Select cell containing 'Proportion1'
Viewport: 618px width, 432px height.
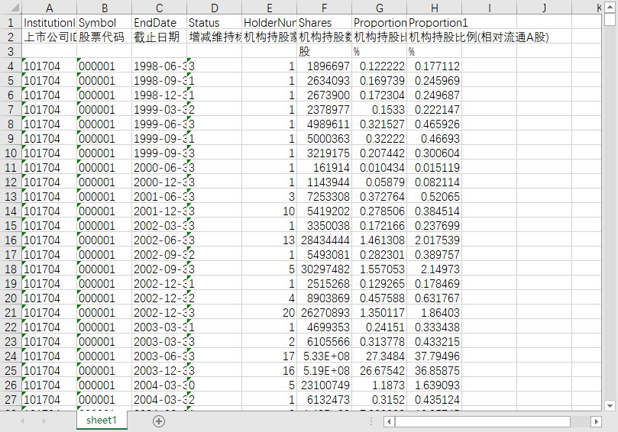click(435, 22)
